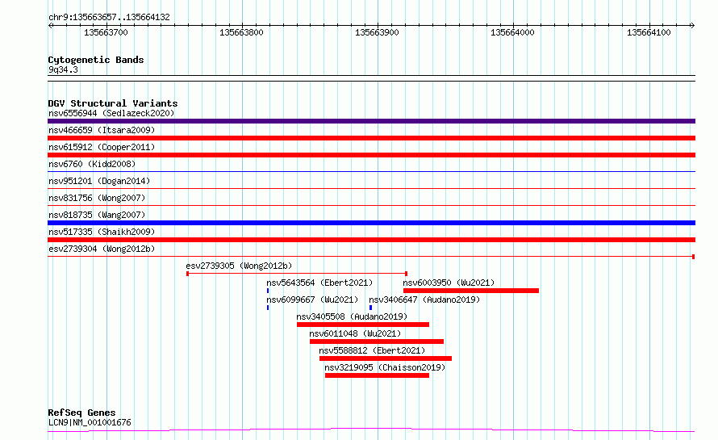Image resolution: width=718 pixels, height=440 pixels.
Task: Click the small blue nsv6099667 marker
Action: (x=268, y=308)
